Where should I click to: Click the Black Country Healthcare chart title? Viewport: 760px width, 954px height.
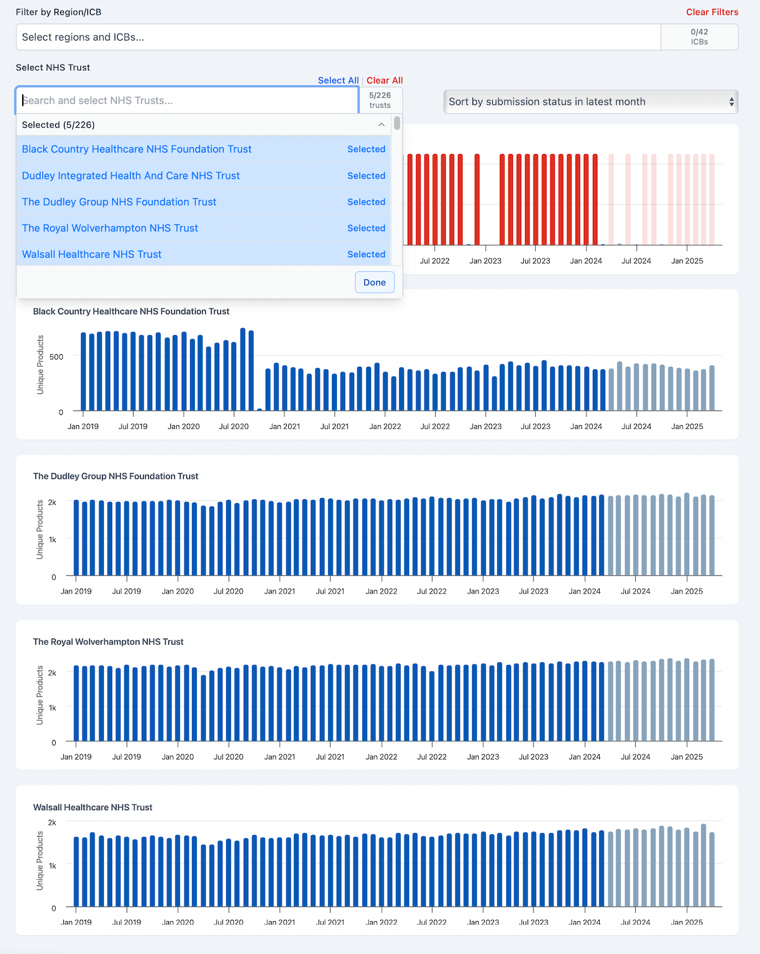click(131, 312)
